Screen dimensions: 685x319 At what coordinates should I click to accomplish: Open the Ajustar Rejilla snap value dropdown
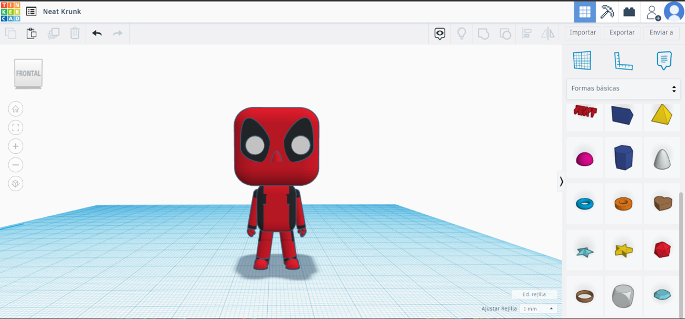pos(537,309)
